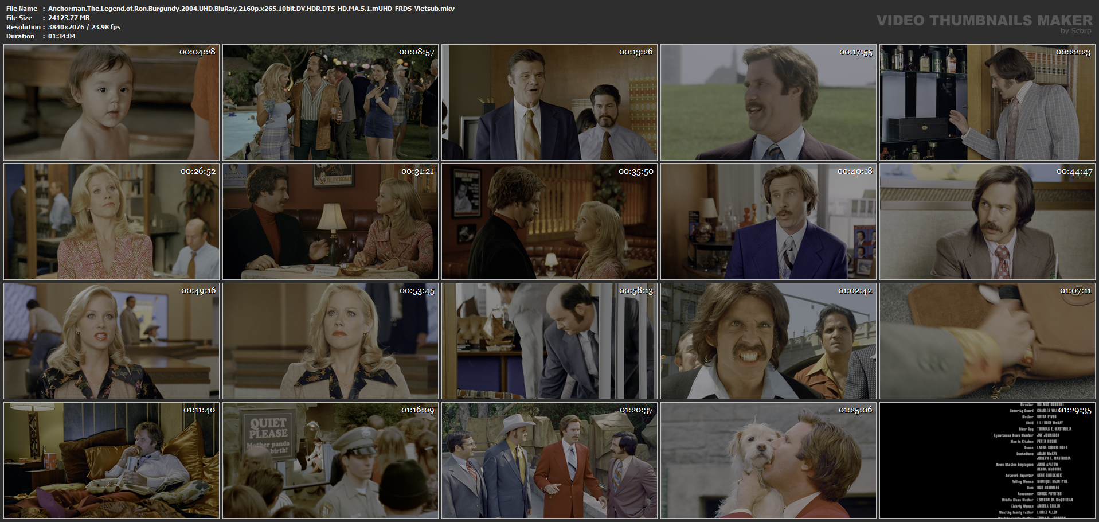Pick the frame captured at 00:49:16

(111, 341)
